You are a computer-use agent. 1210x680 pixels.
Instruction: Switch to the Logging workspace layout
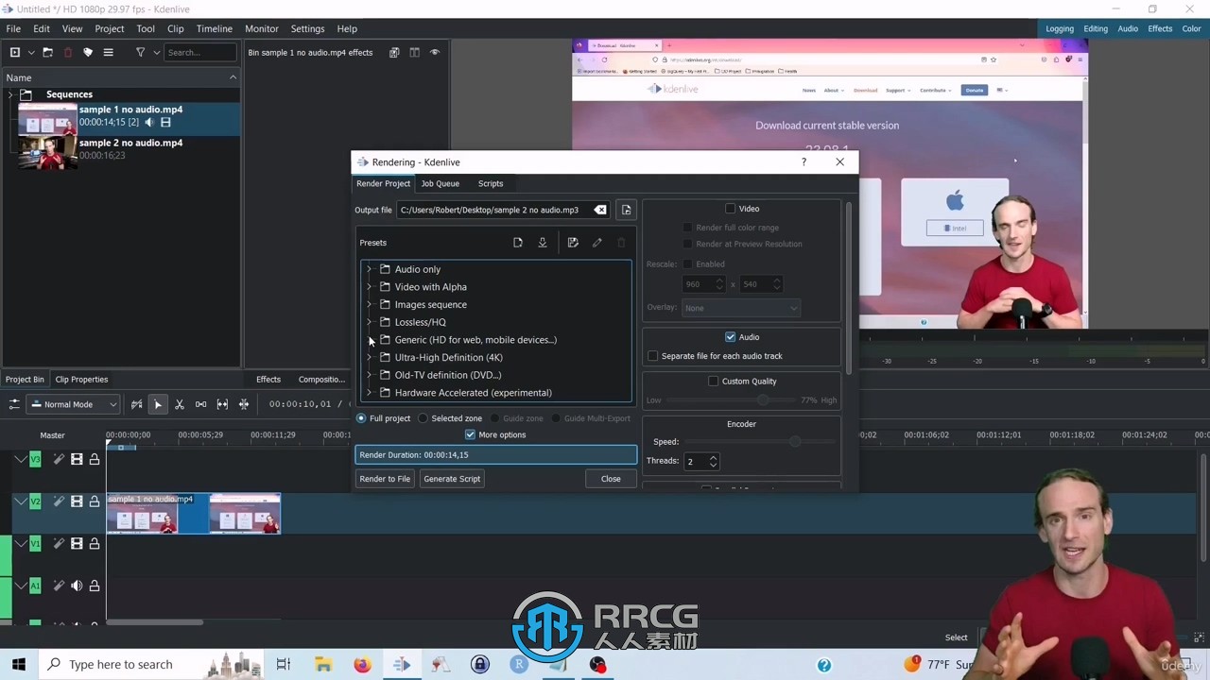tap(1059, 28)
